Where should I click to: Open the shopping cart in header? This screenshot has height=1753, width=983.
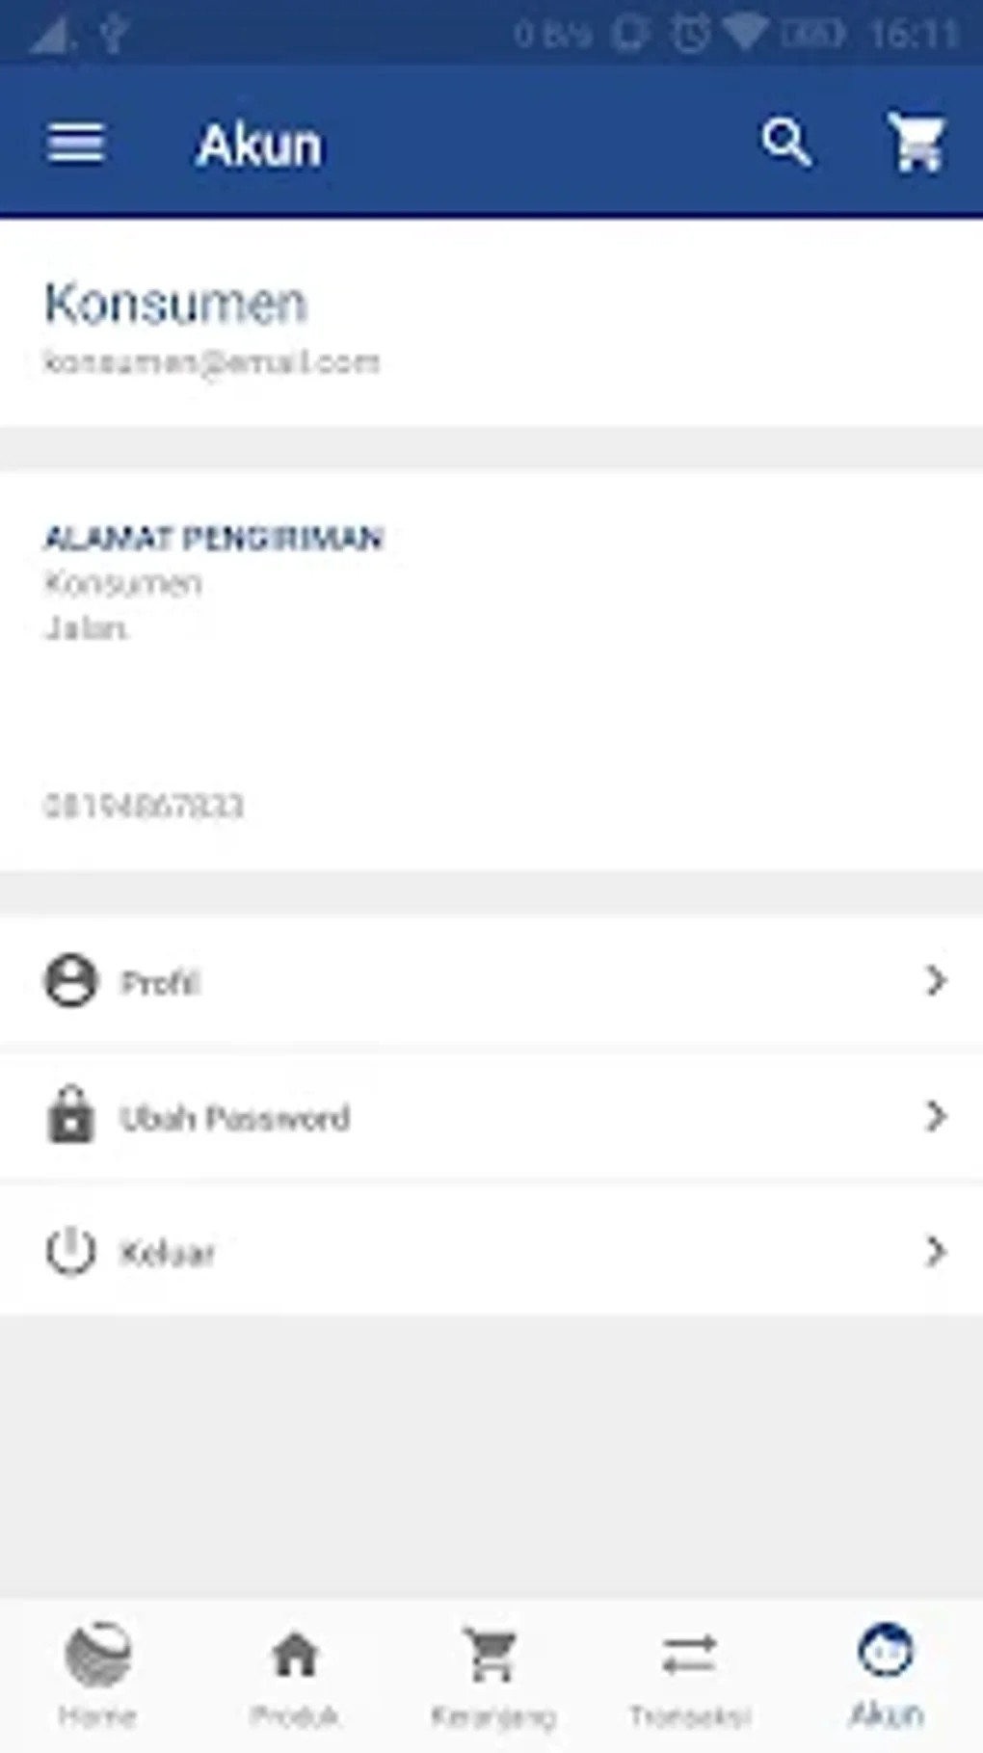(x=917, y=145)
